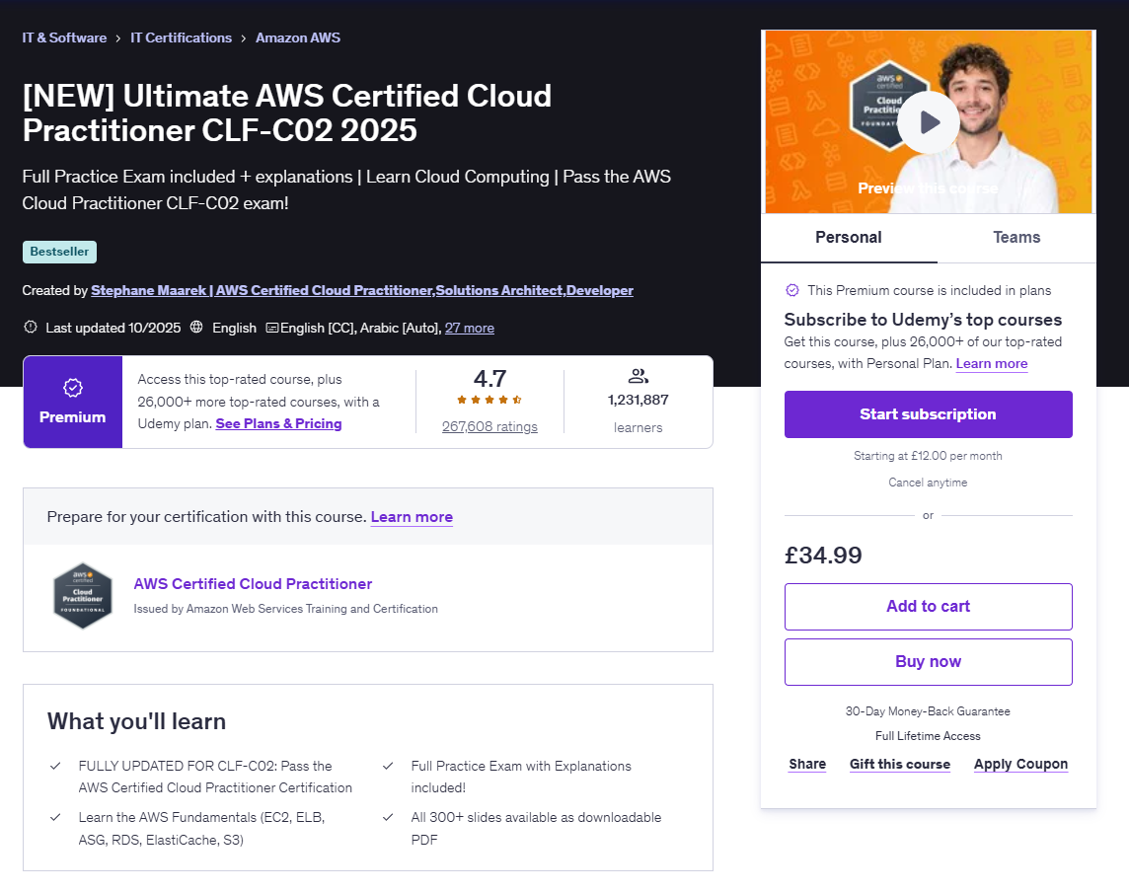This screenshot has width=1129, height=892.
Task: Click the 1,231,887 learners count
Action: [x=638, y=401]
